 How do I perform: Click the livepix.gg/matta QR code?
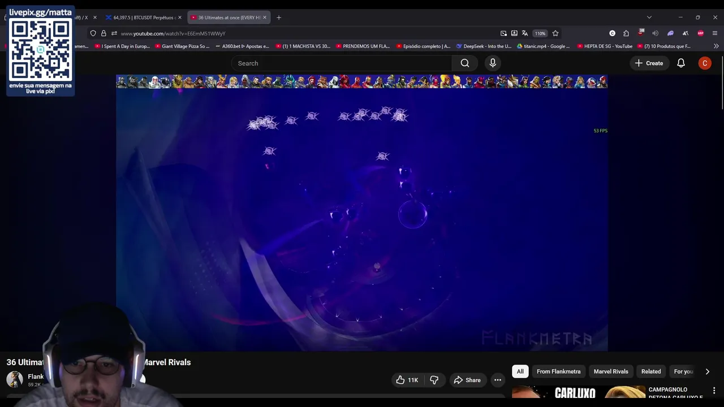[41, 50]
